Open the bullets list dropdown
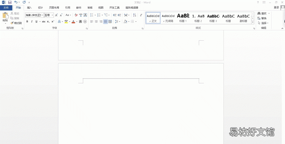Screen dimensions: 285x144 click(x=95, y=15)
